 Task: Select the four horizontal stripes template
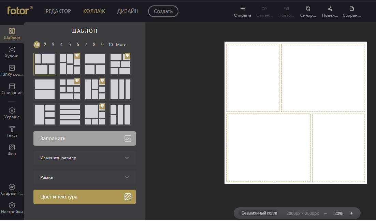(x=70, y=115)
